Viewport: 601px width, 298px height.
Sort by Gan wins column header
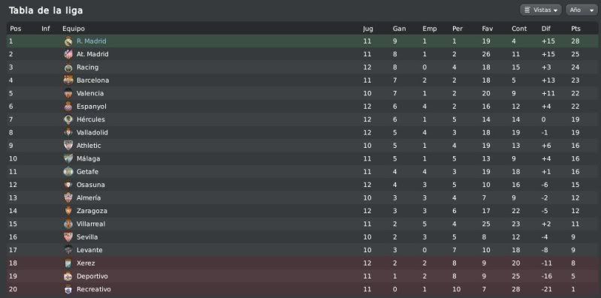[x=399, y=29]
